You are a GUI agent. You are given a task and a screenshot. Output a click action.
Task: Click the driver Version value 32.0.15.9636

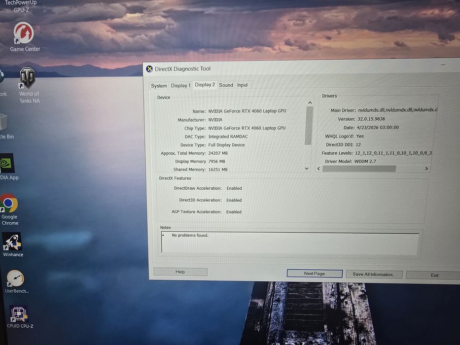pyautogui.click(x=371, y=119)
